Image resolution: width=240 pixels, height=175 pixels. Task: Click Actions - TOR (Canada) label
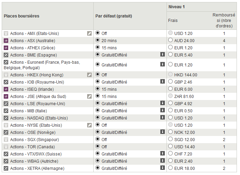[32, 147]
